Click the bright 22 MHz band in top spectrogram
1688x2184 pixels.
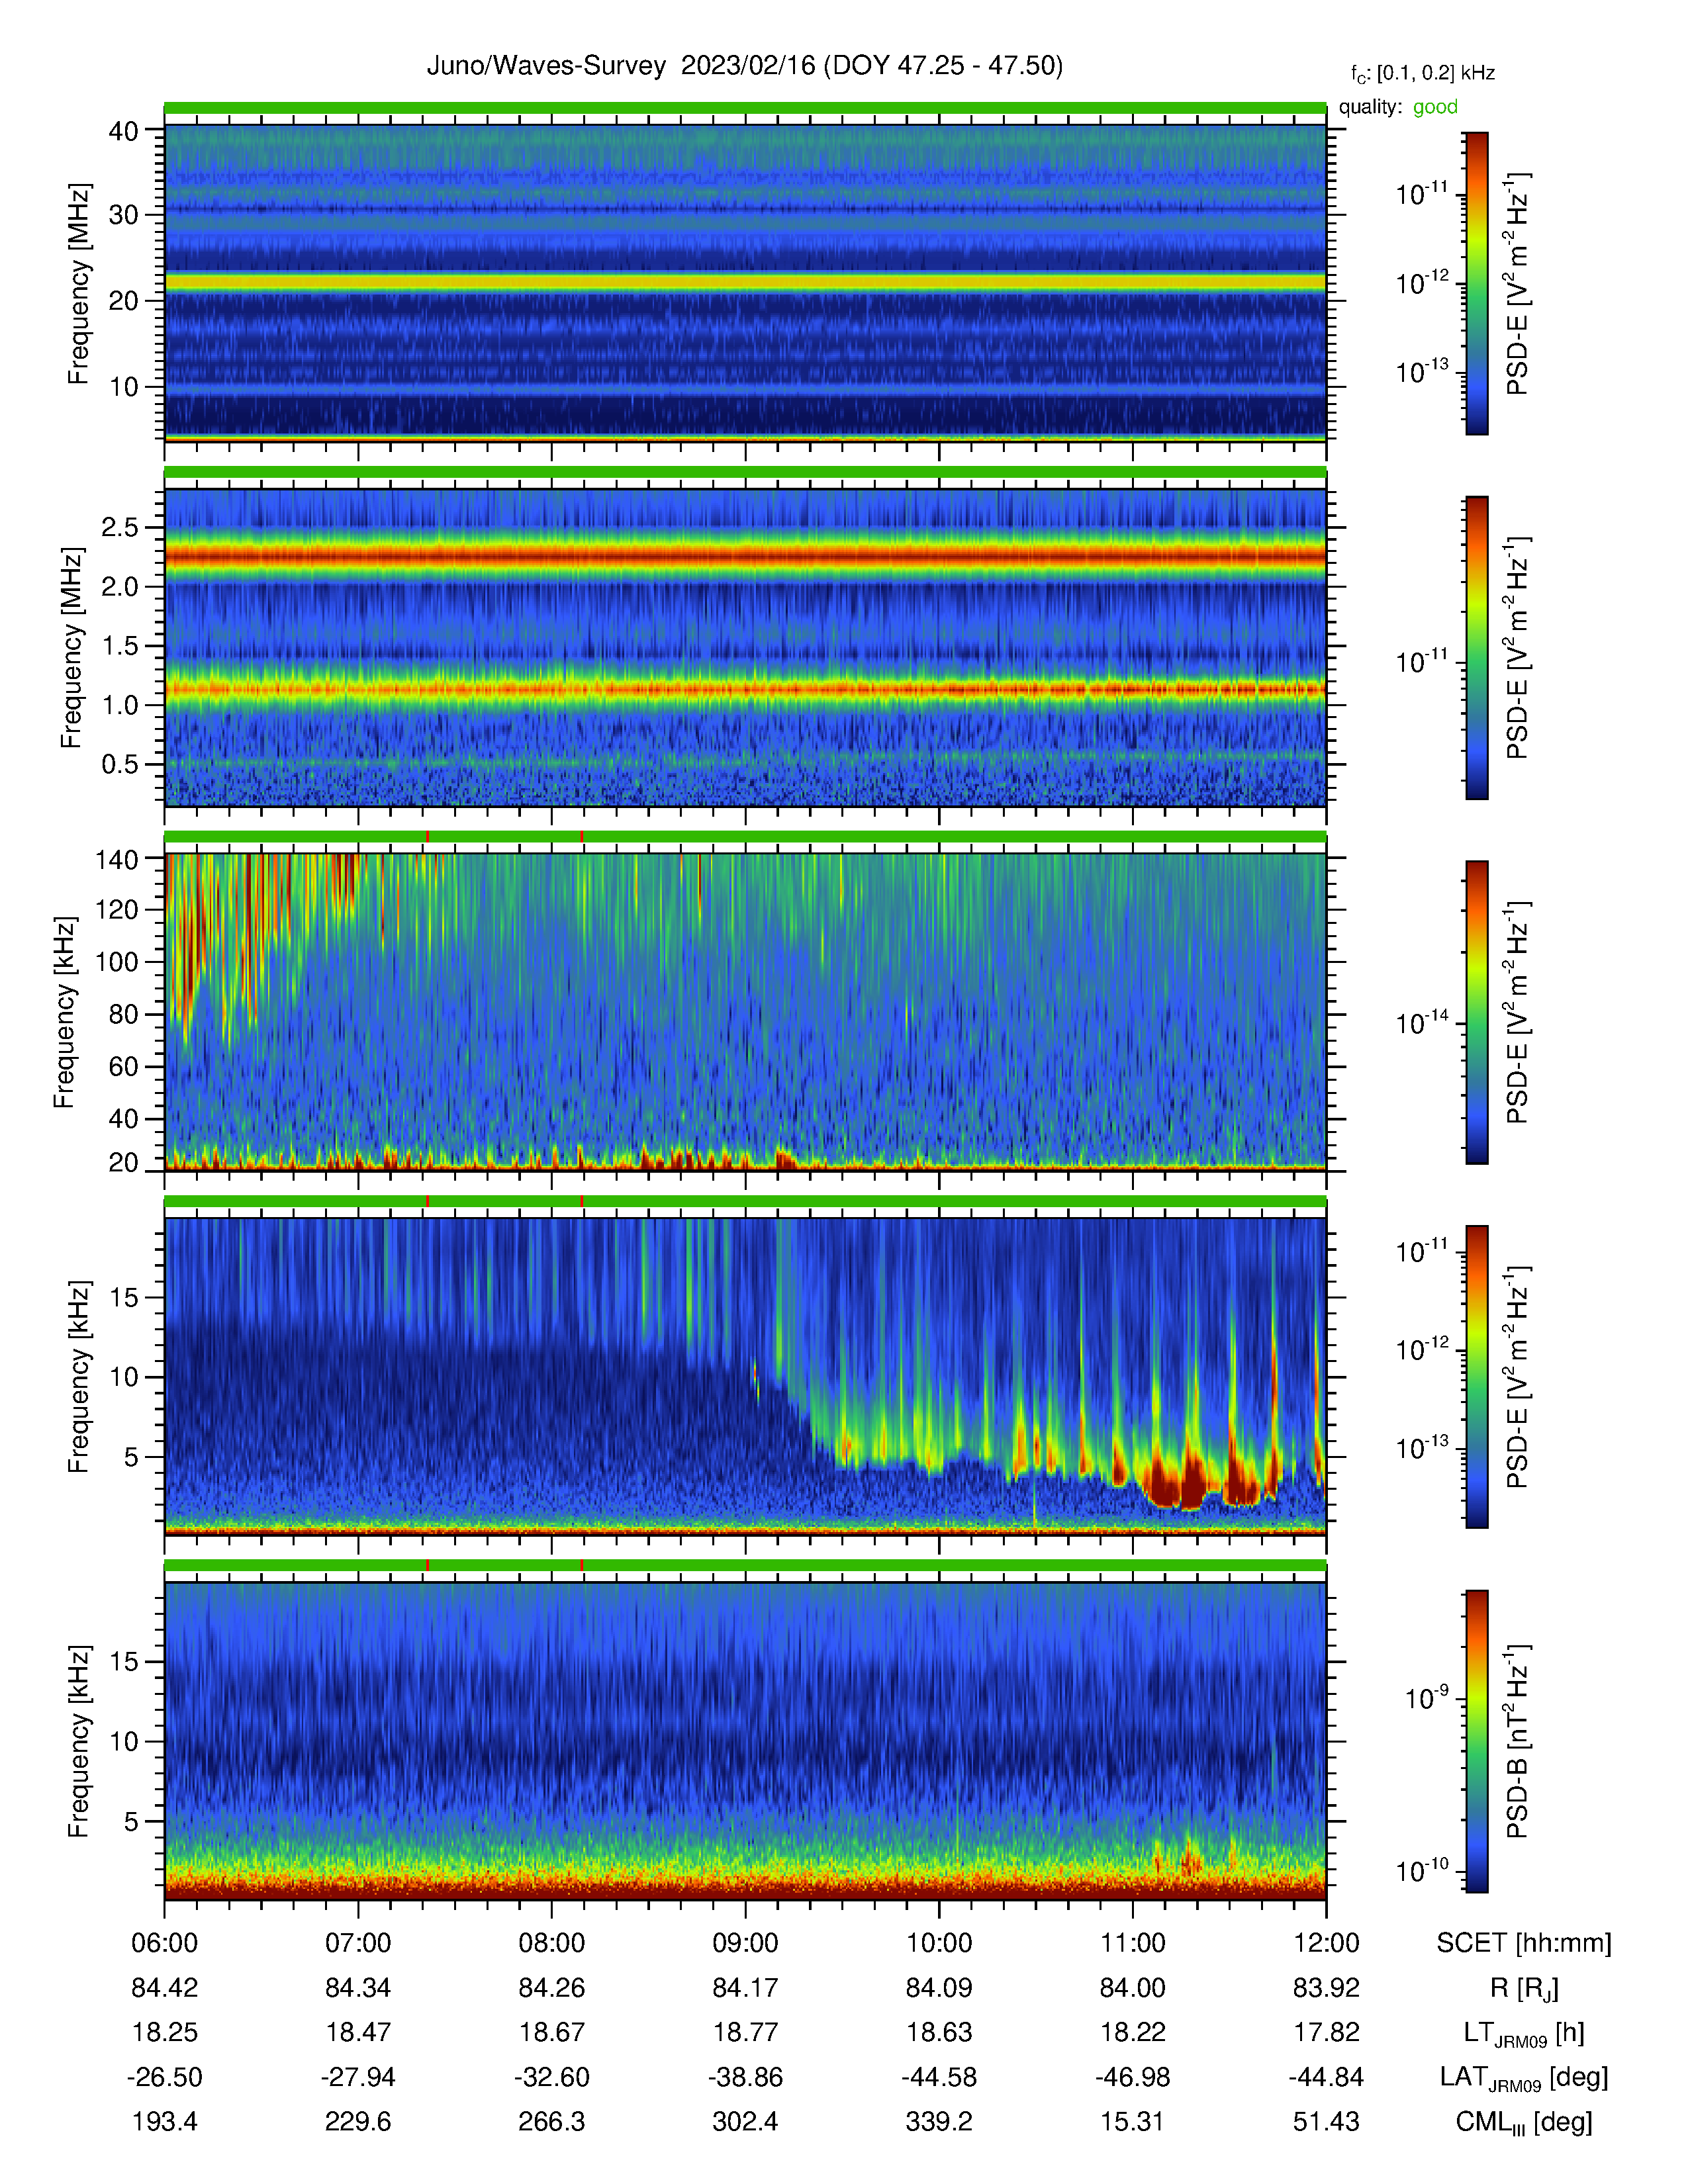(745, 283)
